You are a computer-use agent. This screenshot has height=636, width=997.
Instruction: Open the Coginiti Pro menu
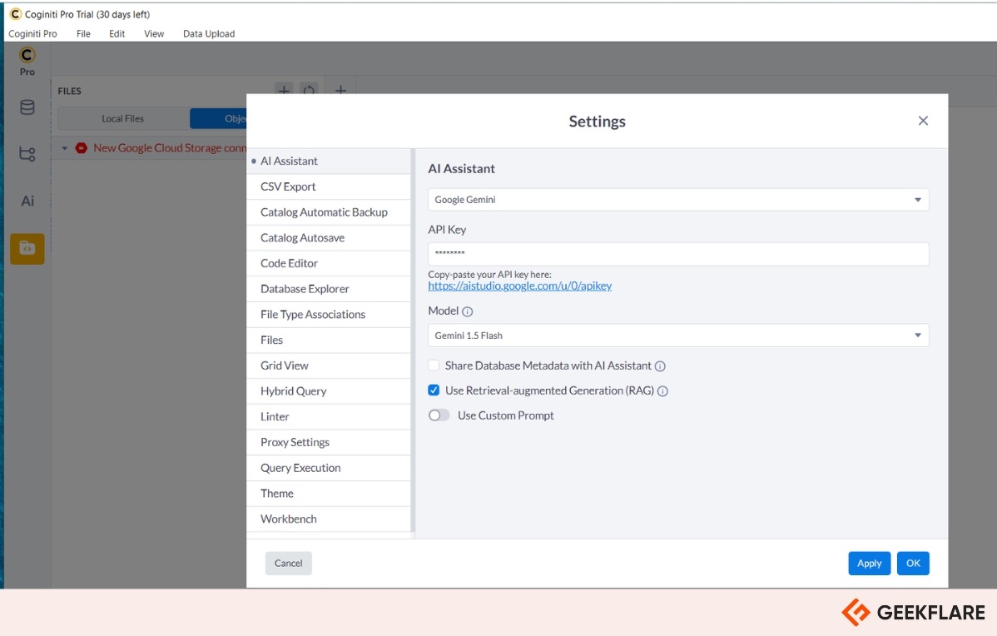(x=32, y=33)
